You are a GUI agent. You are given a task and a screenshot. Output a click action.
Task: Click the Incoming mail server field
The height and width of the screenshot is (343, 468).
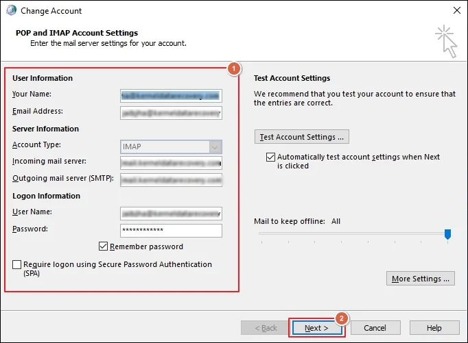[171, 163]
